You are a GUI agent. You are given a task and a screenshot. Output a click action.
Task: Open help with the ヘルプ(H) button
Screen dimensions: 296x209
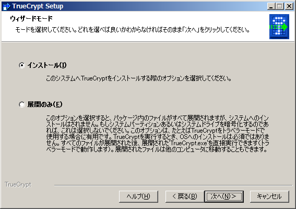(138, 196)
